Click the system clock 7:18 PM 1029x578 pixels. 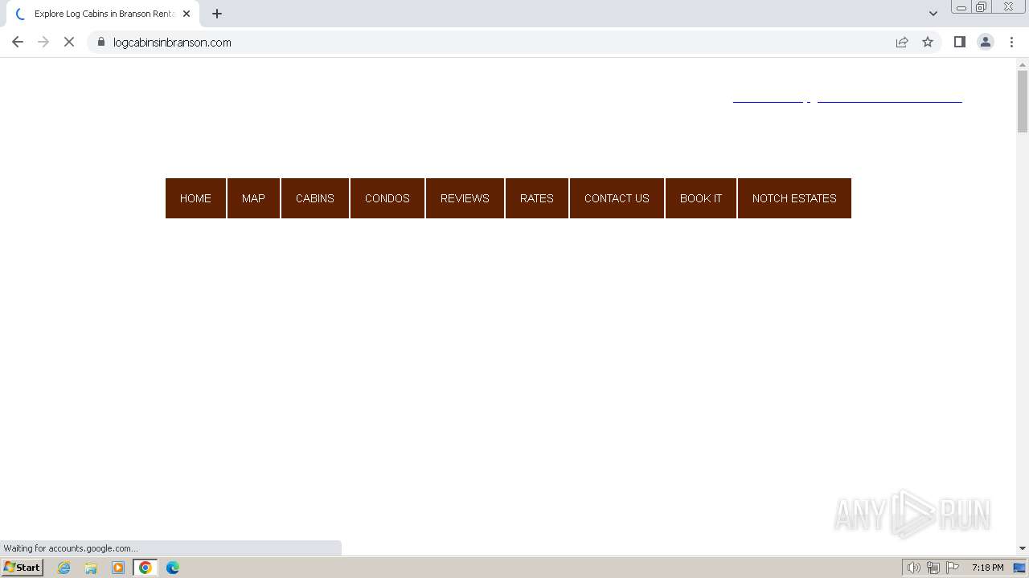[x=987, y=568]
